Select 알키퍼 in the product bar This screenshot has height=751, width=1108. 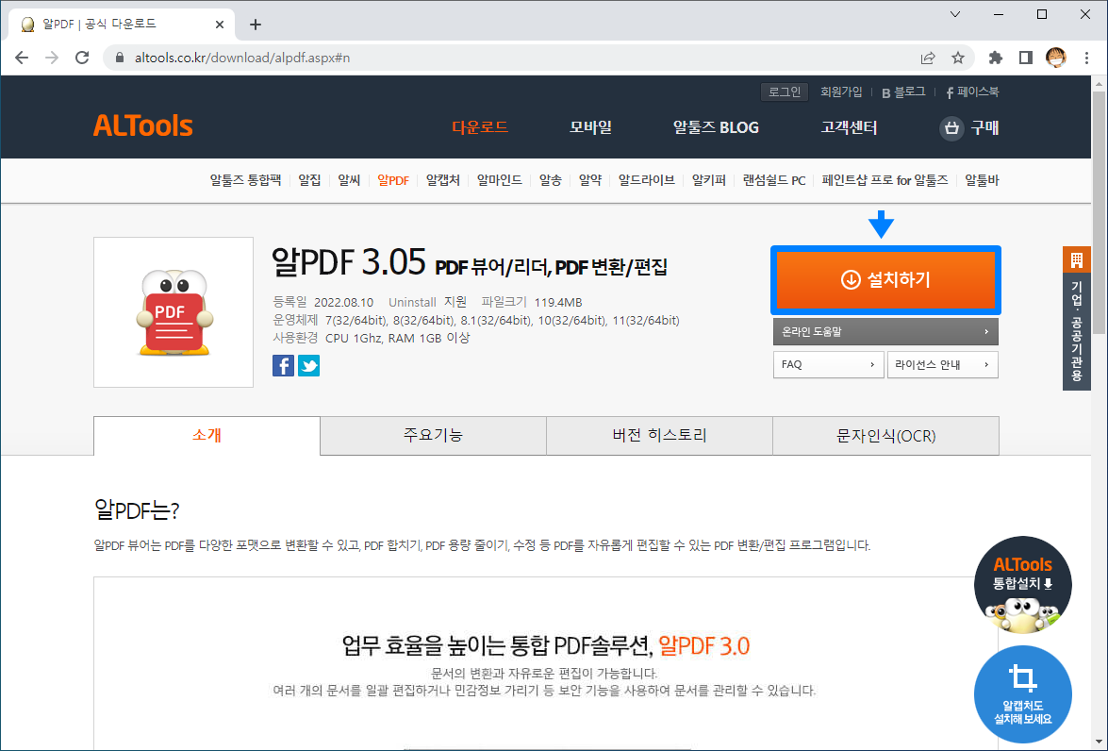click(709, 180)
